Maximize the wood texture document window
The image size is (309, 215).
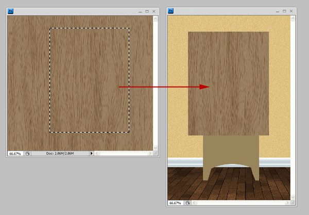pos(146,11)
